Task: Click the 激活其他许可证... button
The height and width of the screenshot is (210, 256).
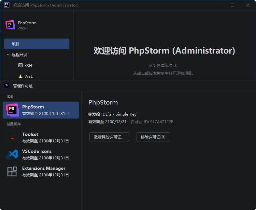Action: pos(109,137)
